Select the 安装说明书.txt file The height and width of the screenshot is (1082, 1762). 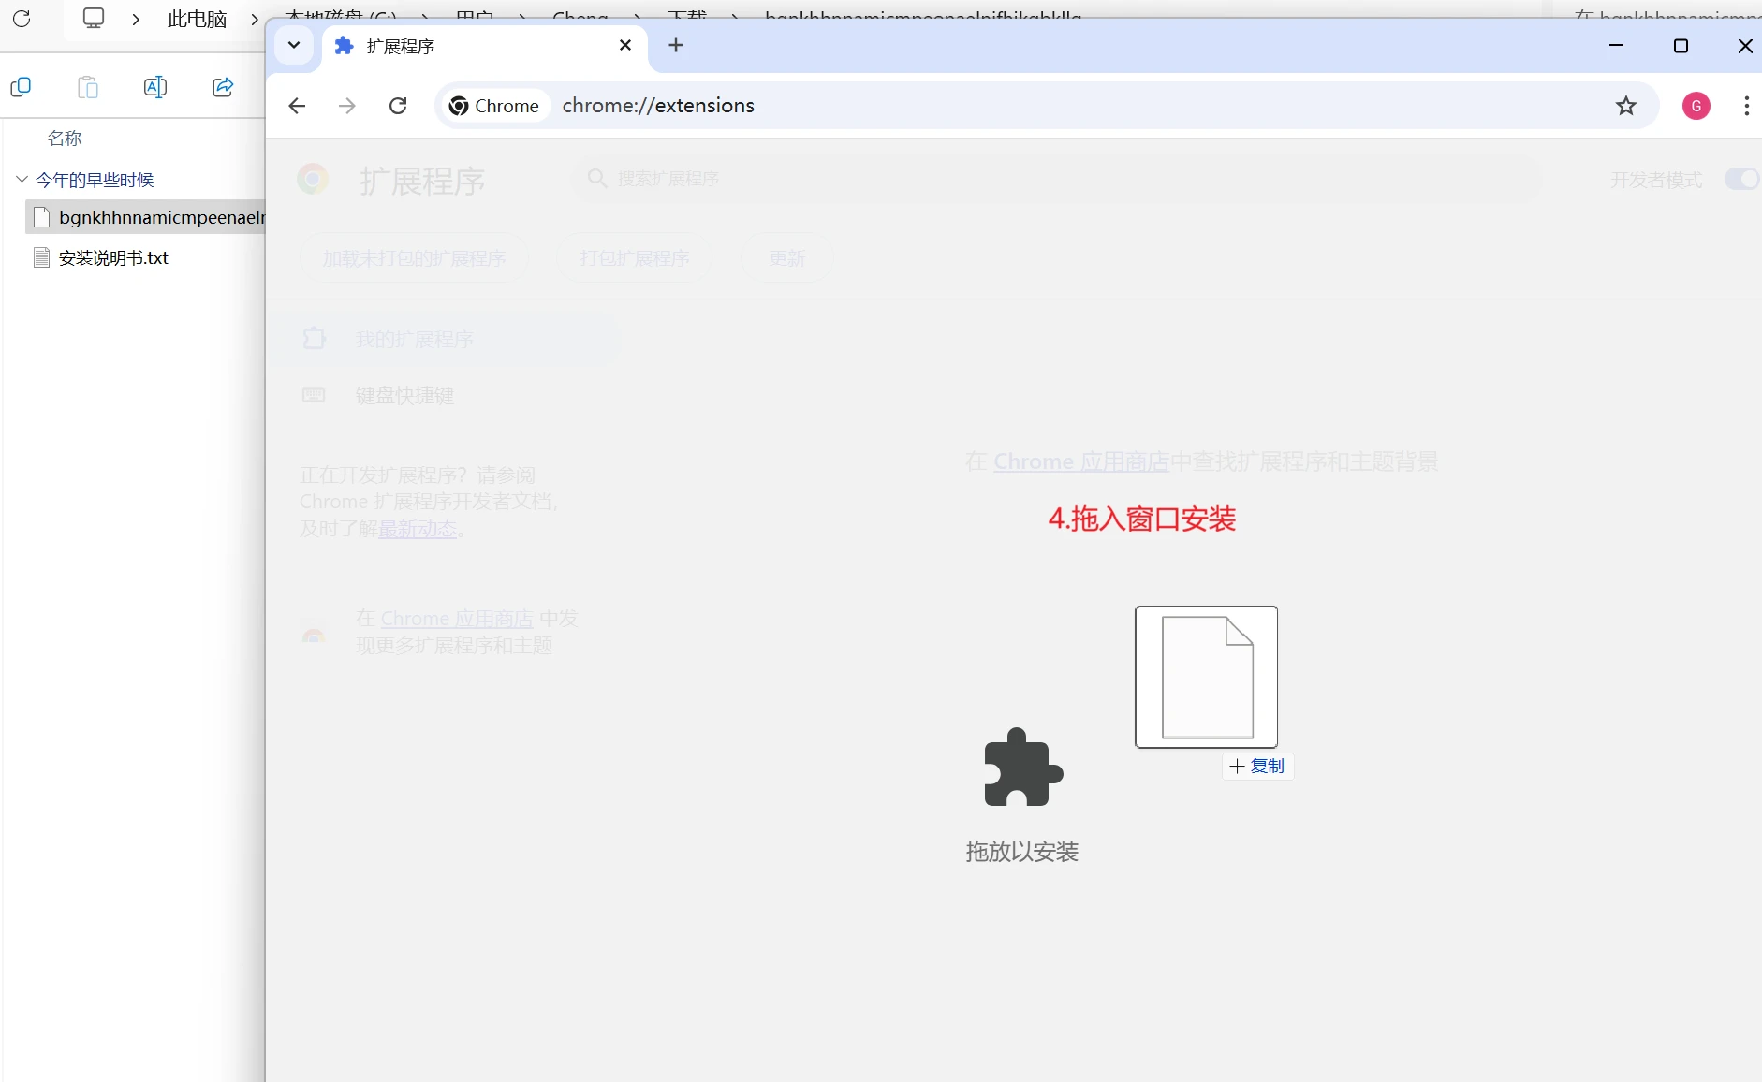[111, 257]
